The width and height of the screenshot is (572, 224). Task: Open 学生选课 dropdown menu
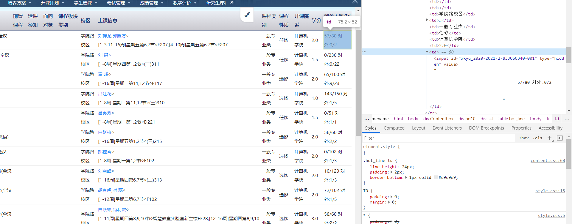coord(86,3)
